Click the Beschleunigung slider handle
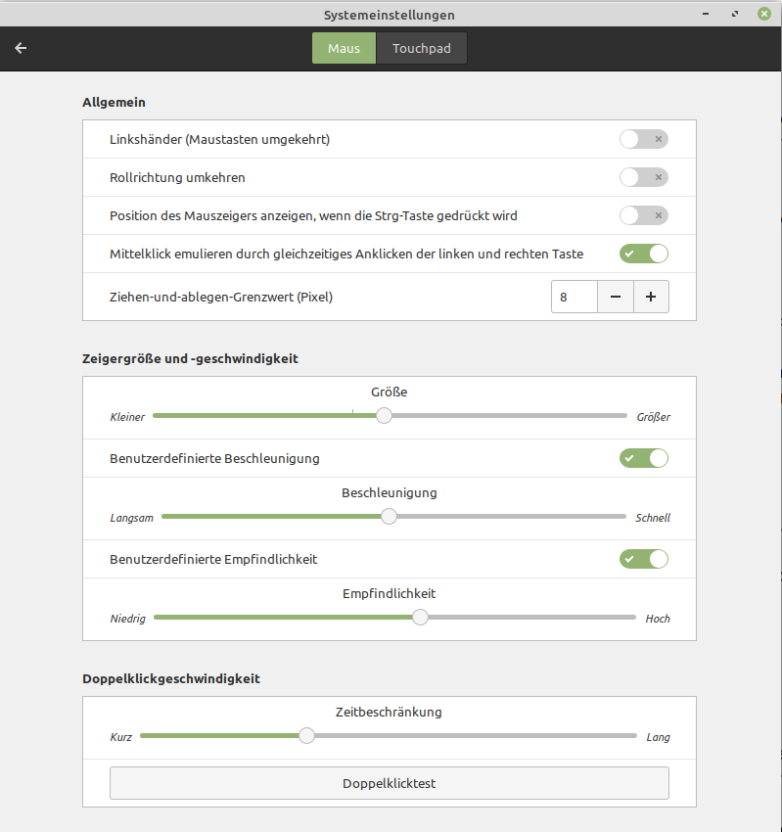 click(389, 516)
